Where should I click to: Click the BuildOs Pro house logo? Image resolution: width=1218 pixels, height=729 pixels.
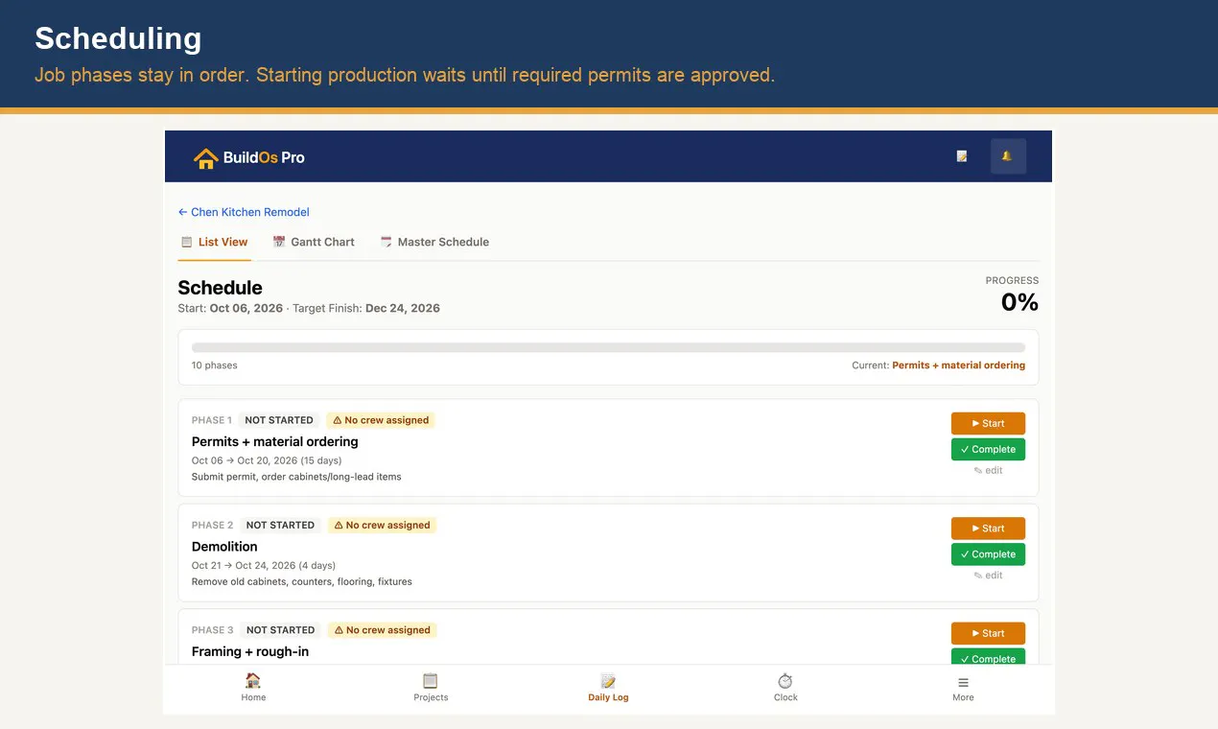(205, 157)
